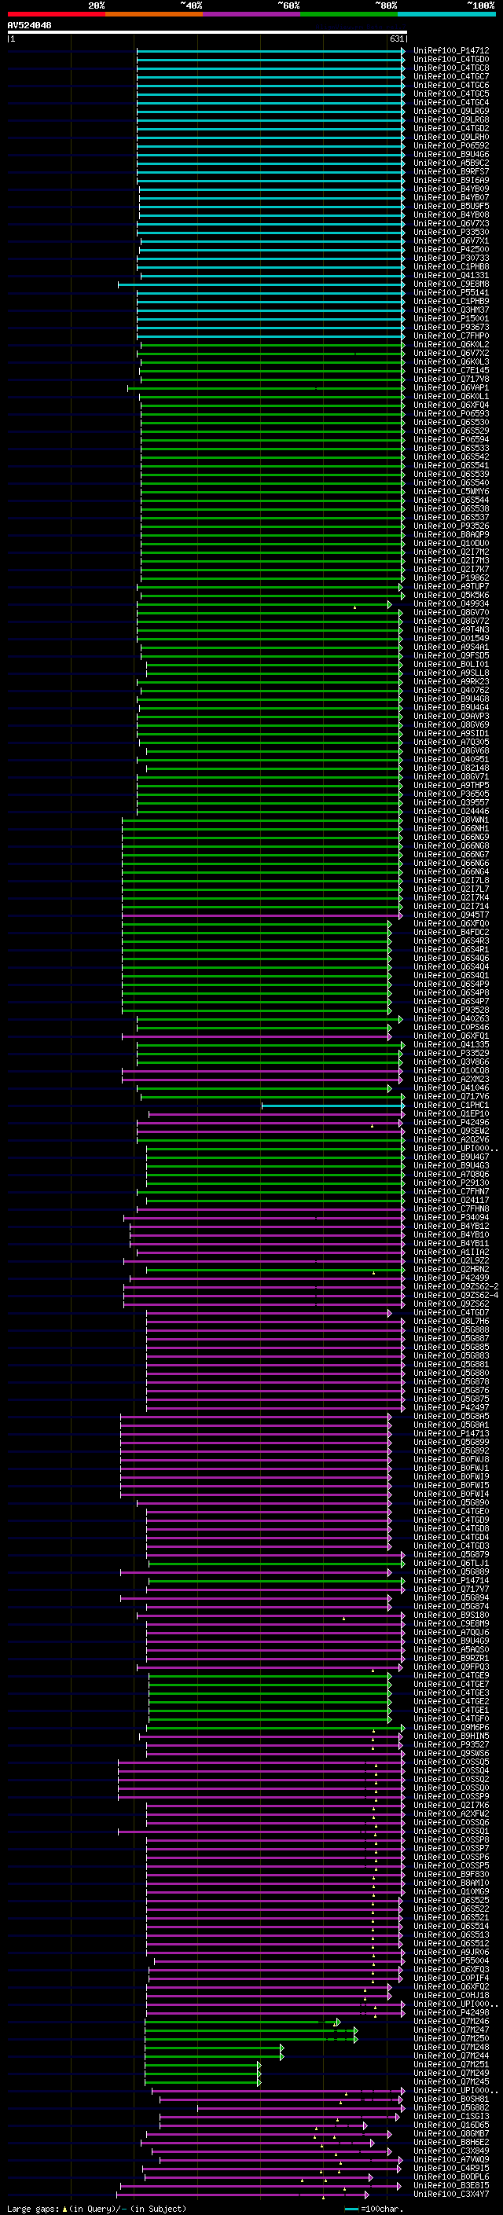This screenshot has width=503, height=2215.
Task: Select hit label UniRef100_P29130
Action: [x=450, y=1183]
